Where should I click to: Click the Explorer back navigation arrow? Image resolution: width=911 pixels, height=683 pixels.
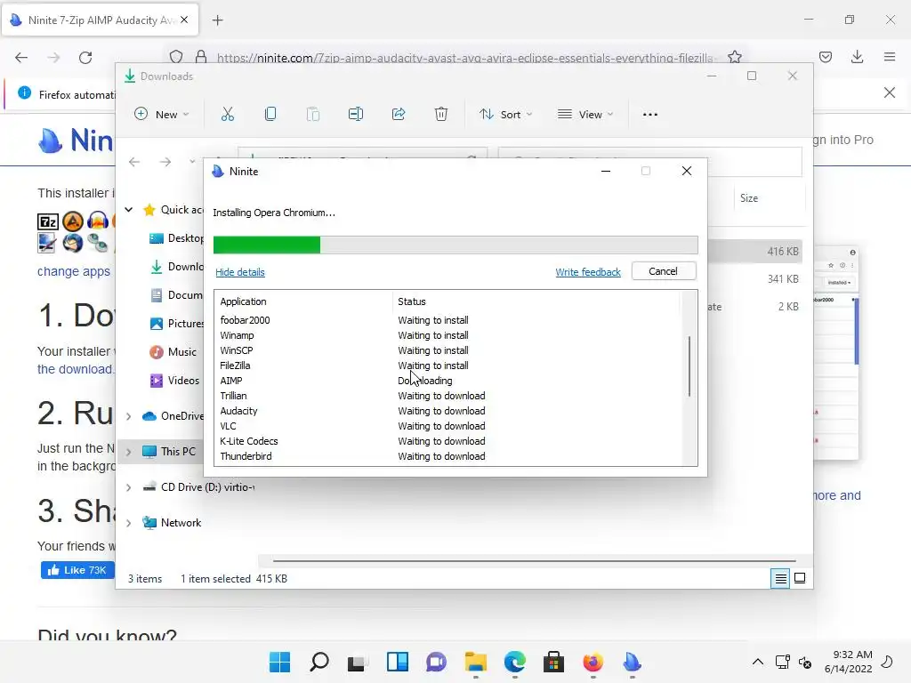tap(134, 162)
